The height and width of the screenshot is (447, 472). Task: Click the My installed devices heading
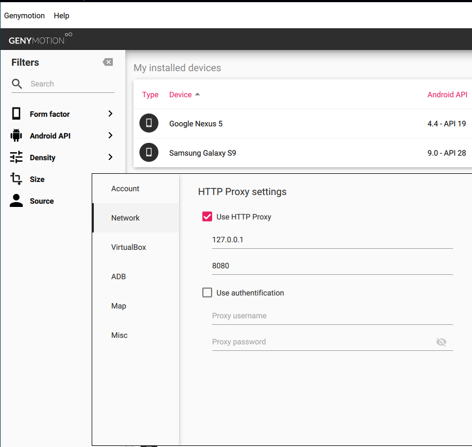[177, 68]
